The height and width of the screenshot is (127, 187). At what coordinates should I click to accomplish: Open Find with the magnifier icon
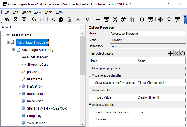(x=88, y=20)
